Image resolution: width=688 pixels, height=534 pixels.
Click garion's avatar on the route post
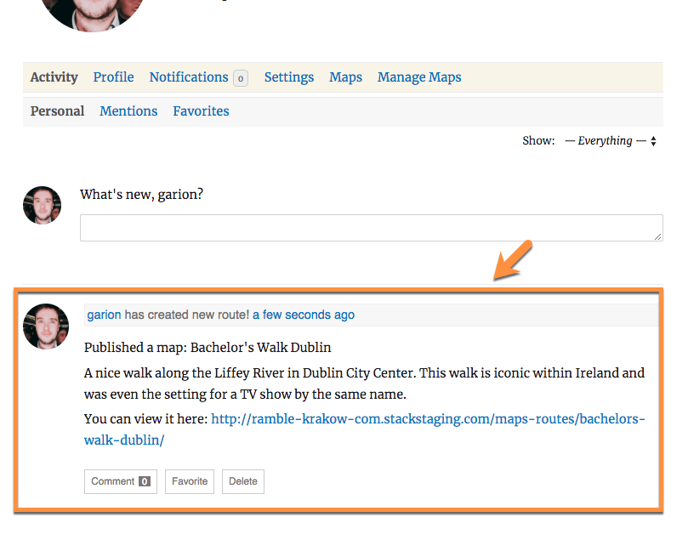[46, 327]
